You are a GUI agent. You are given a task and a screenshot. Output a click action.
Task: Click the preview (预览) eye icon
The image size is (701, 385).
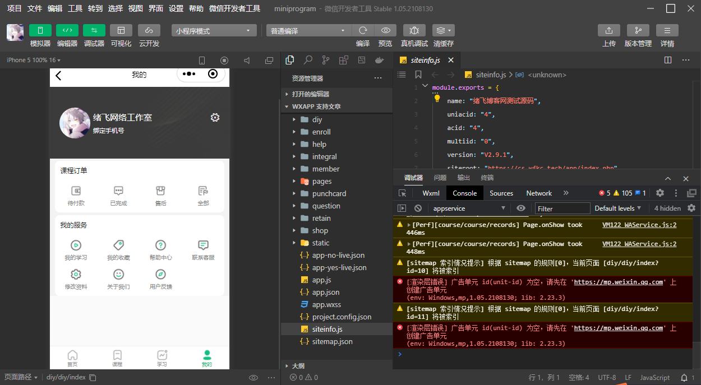[x=385, y=30]
